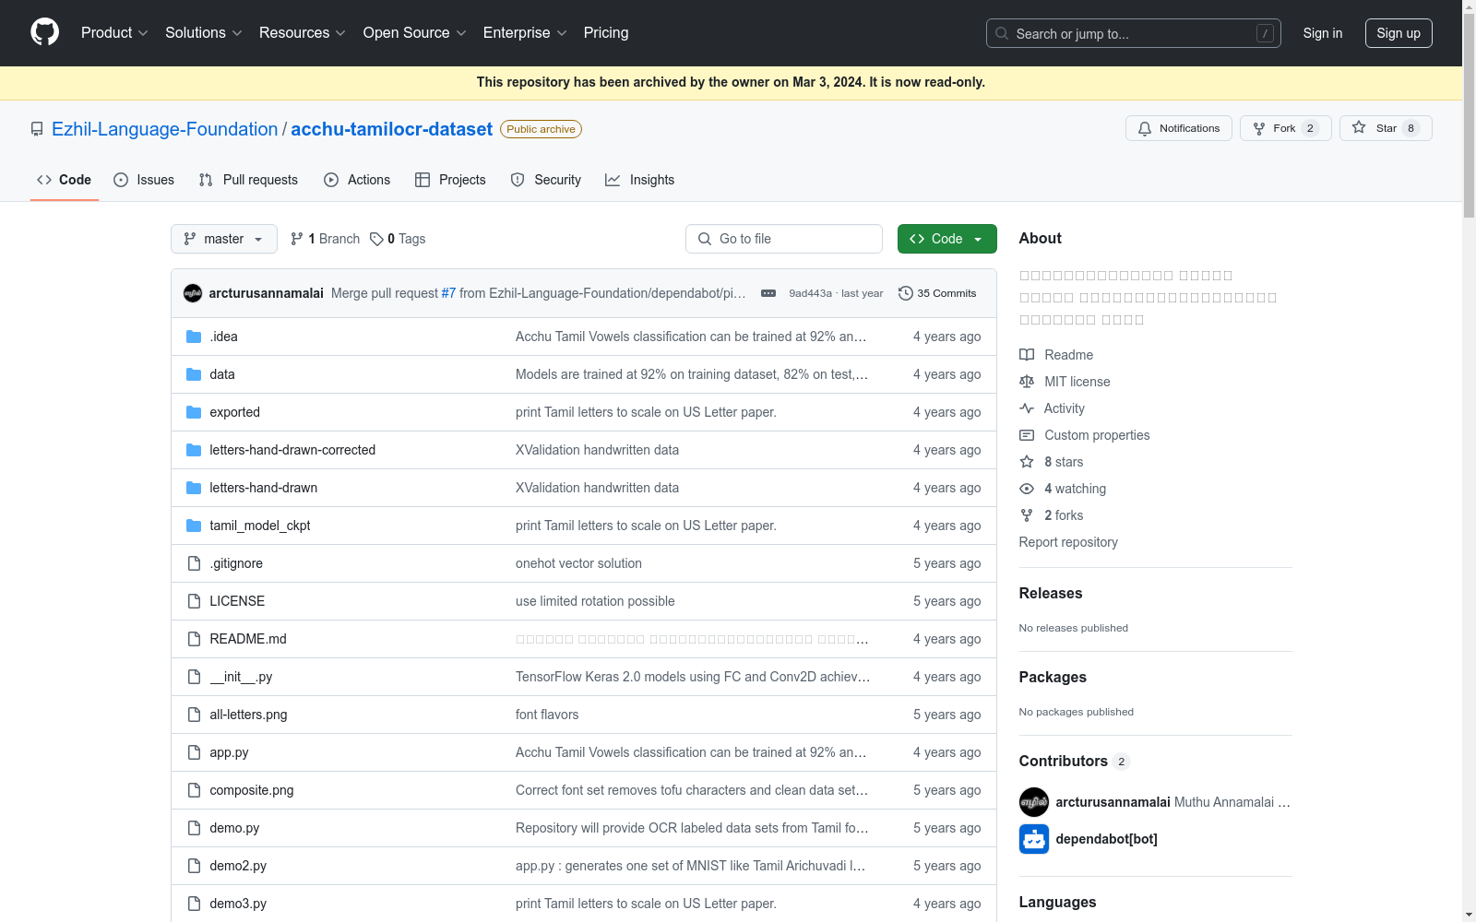
Task: Fork this repository
Action: click(x=1286, y=128)
